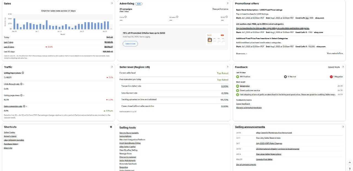Expand the Click-through rate chevron
Screen dimensions: 353x171
(24, 84)
